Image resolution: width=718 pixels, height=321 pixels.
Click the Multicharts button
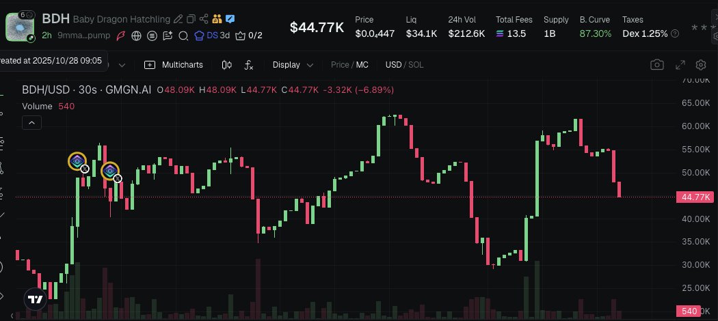click(174, 65)
